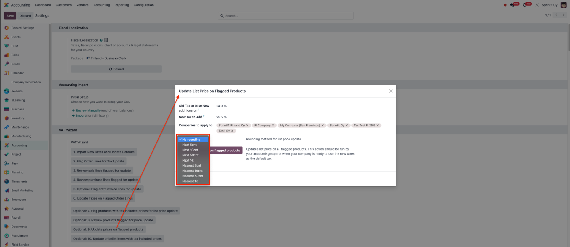
Task: Open the Payroll sidebar icon
Action: pyautogui.click(x=7, y=218)
